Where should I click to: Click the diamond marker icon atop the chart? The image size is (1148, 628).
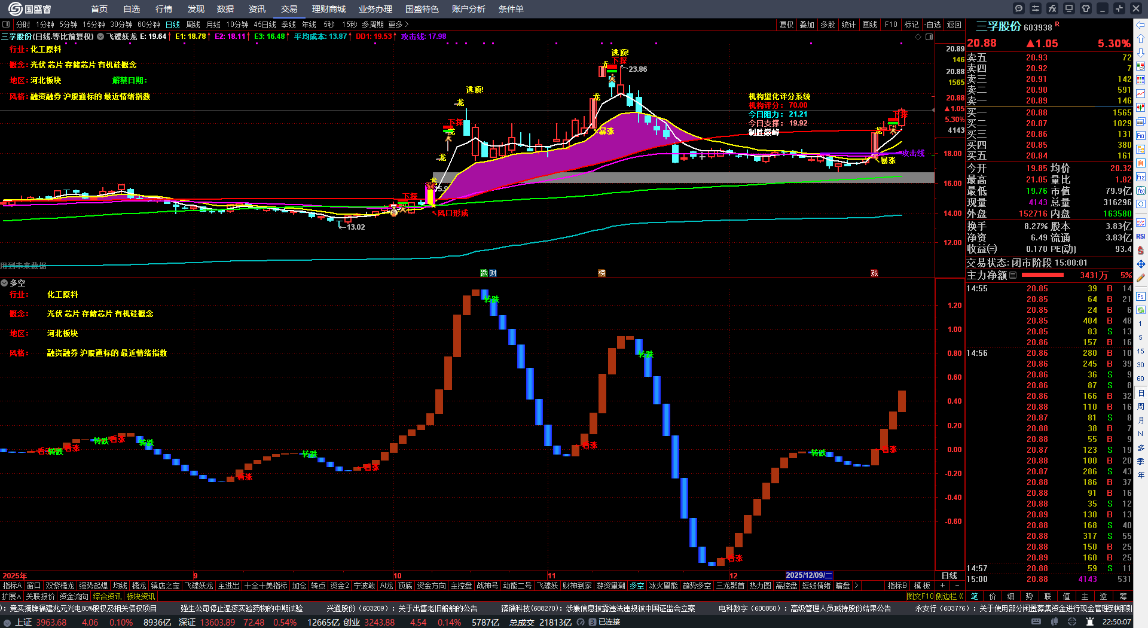click(918, 36)
